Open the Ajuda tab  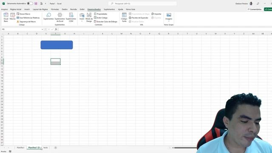pyautogui.click(x=120, y=9)
